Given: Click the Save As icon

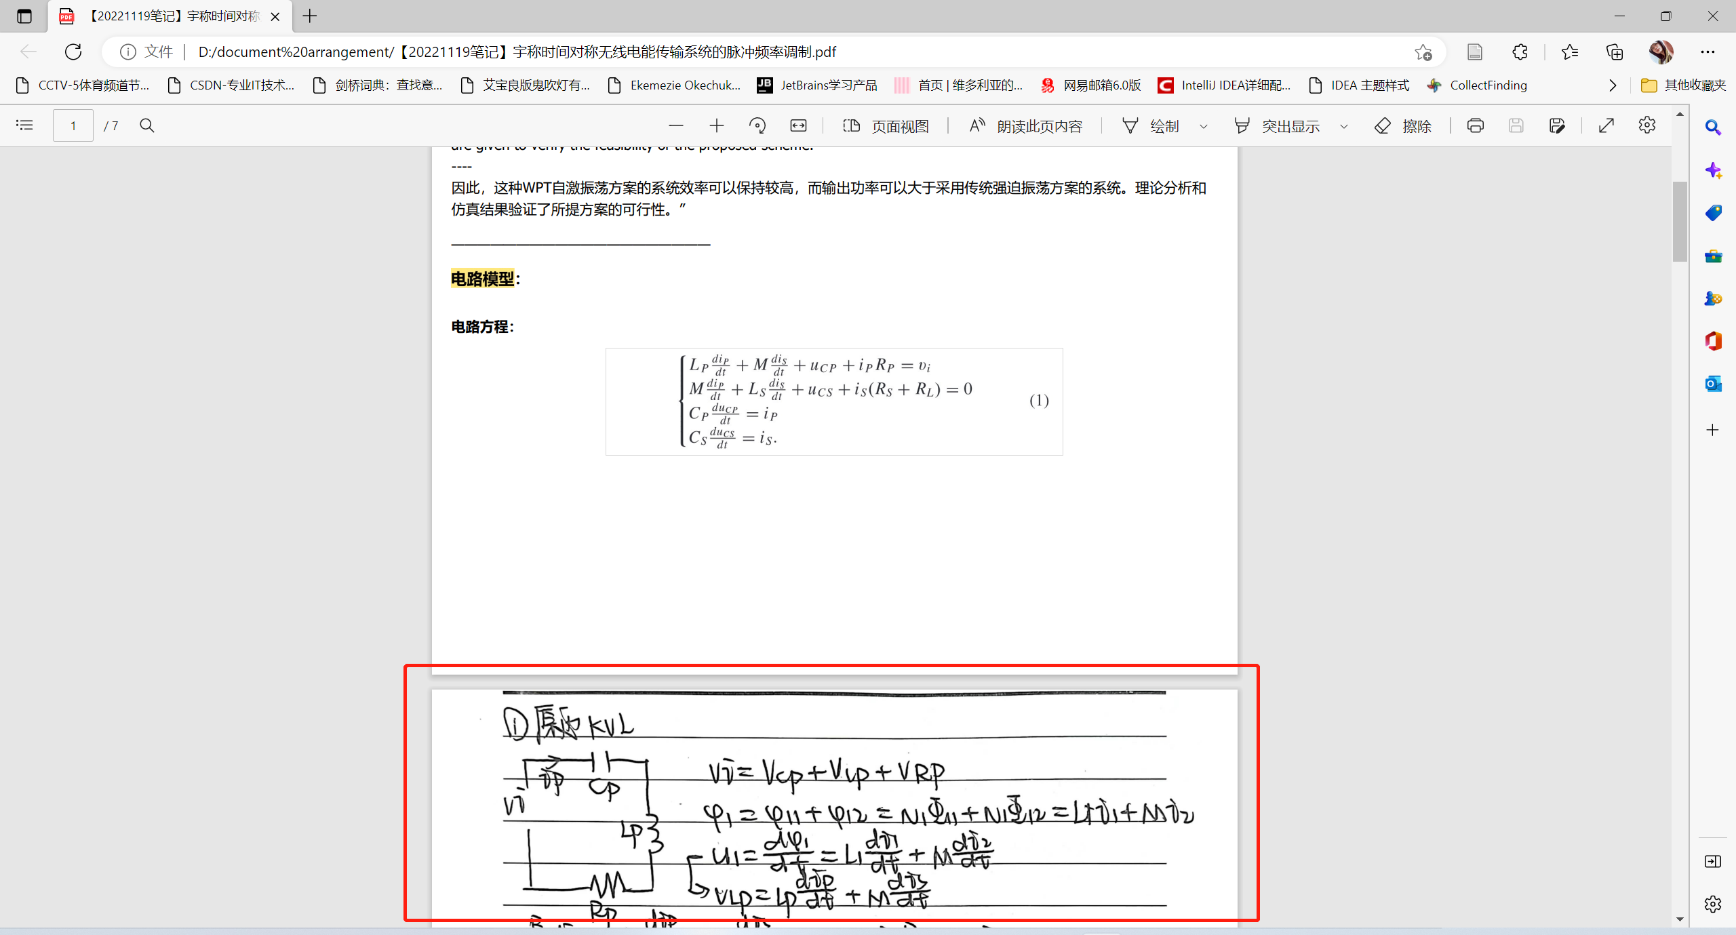Looking at the screenshot, I should coord(1557,125).
